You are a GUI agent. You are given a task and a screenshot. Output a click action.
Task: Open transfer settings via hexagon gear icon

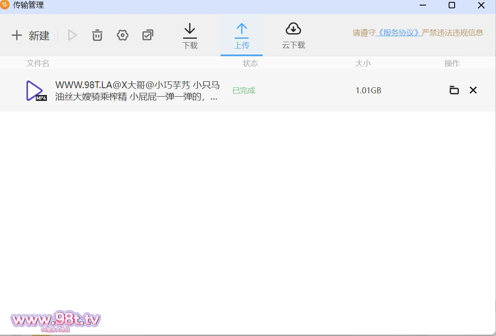tap(122, 35)
